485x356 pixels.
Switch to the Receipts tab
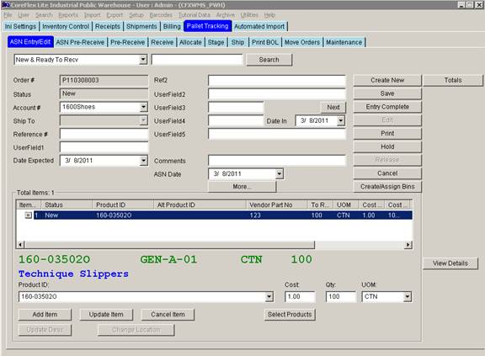(107, 27)
